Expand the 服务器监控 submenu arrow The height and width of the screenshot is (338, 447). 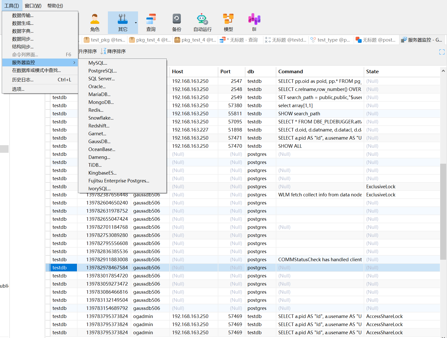coord(74,62)
